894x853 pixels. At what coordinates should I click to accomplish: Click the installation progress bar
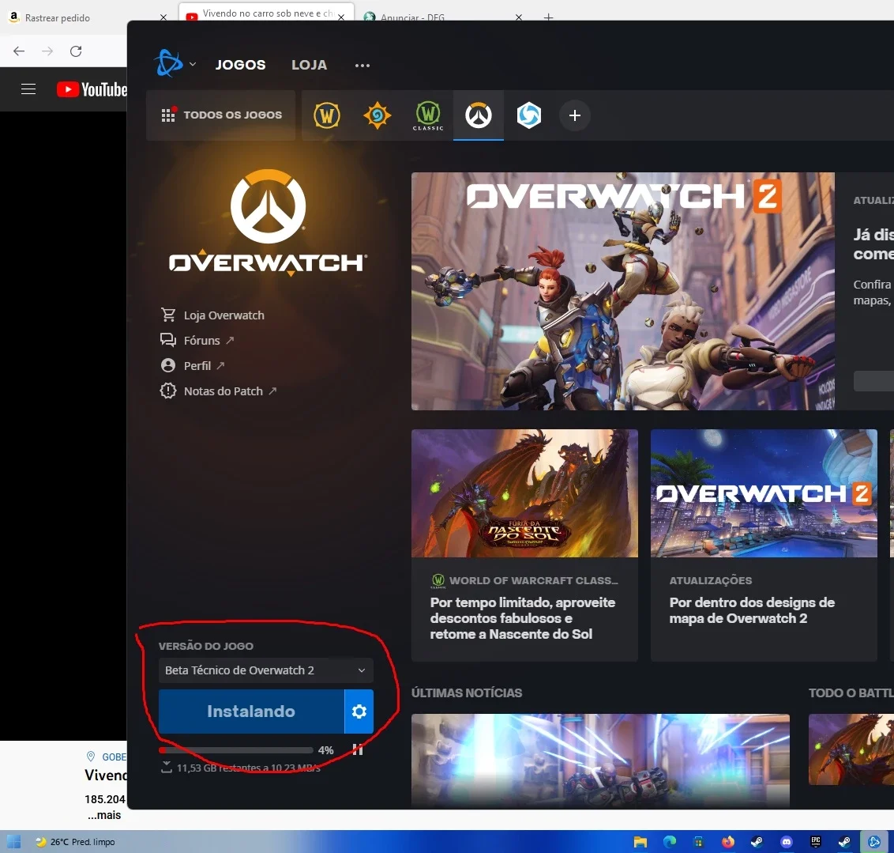tap(236, 750)
